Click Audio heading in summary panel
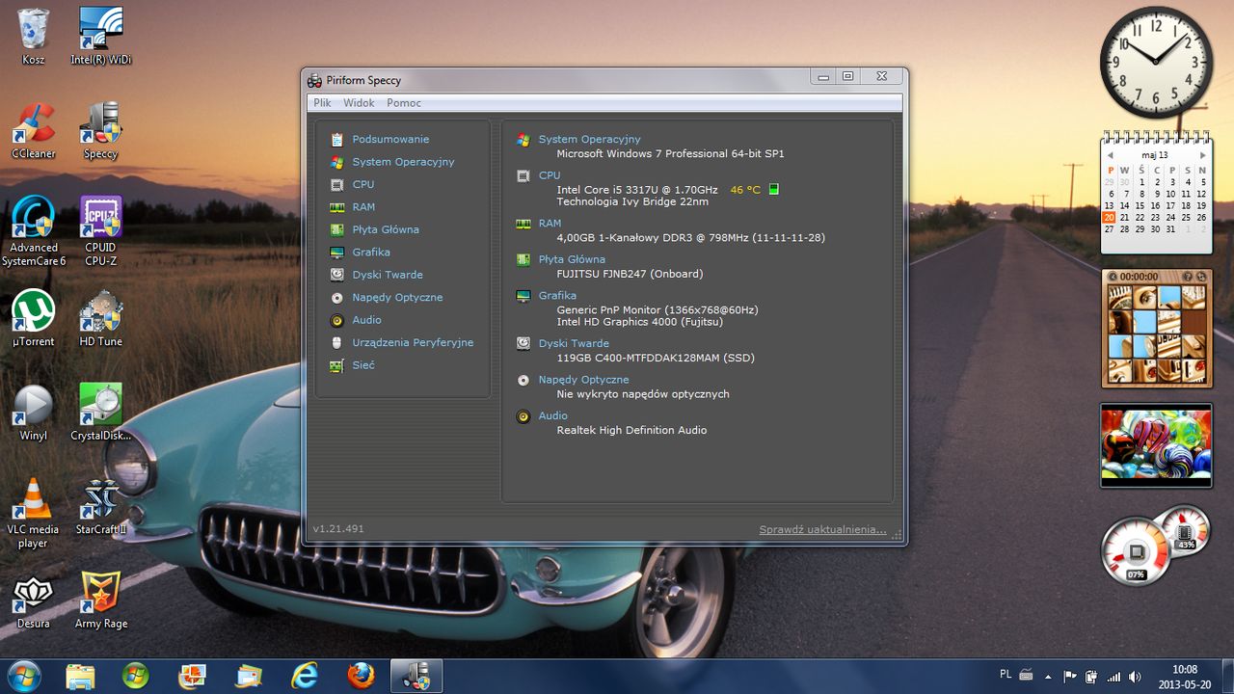 pos(552,415)
